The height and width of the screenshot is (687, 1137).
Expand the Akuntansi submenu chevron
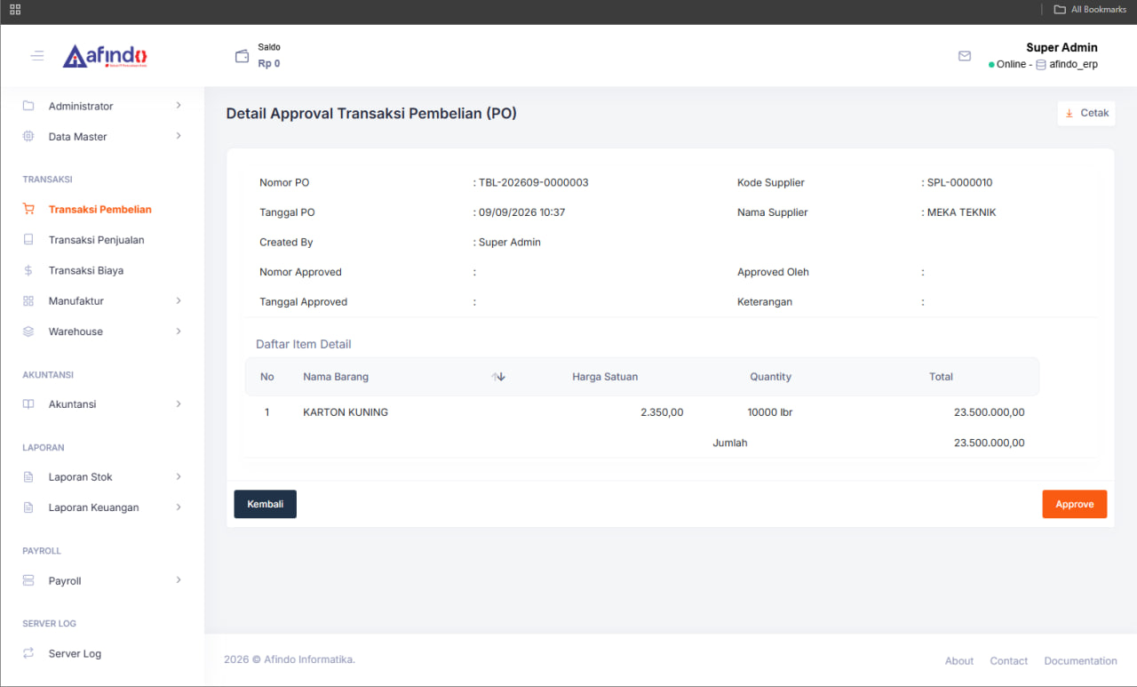(x=179, y=403)
